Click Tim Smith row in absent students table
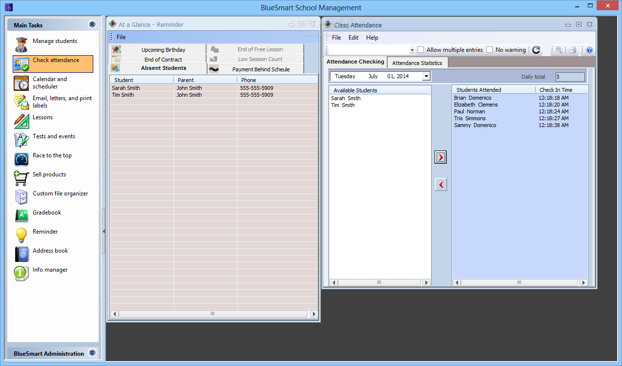Screen dimensions: 622x366 point(214,95)
